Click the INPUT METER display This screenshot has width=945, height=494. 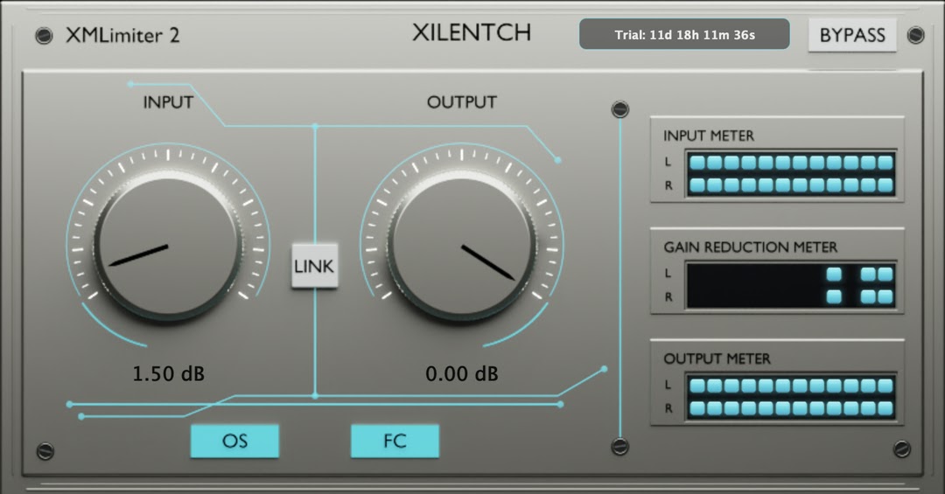[x=791, y=174]
